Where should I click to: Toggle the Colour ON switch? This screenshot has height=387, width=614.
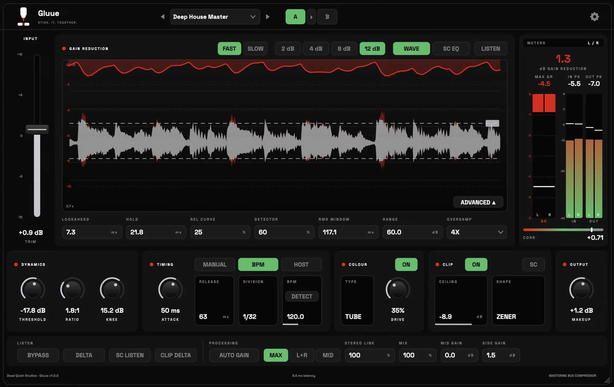point(406,264)
